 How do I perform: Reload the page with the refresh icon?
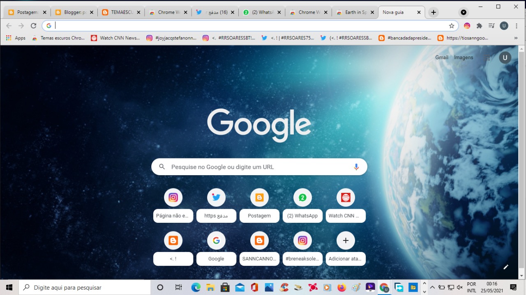coord(34,26)
